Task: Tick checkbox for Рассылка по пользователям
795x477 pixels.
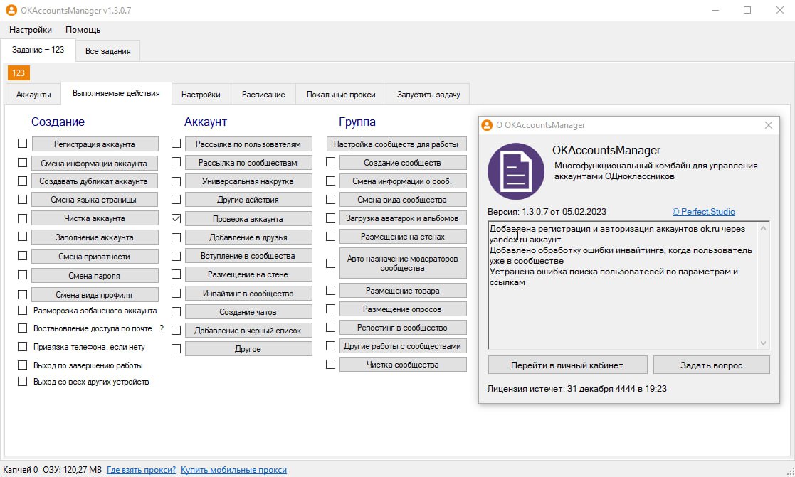Action: coord(176,144)
